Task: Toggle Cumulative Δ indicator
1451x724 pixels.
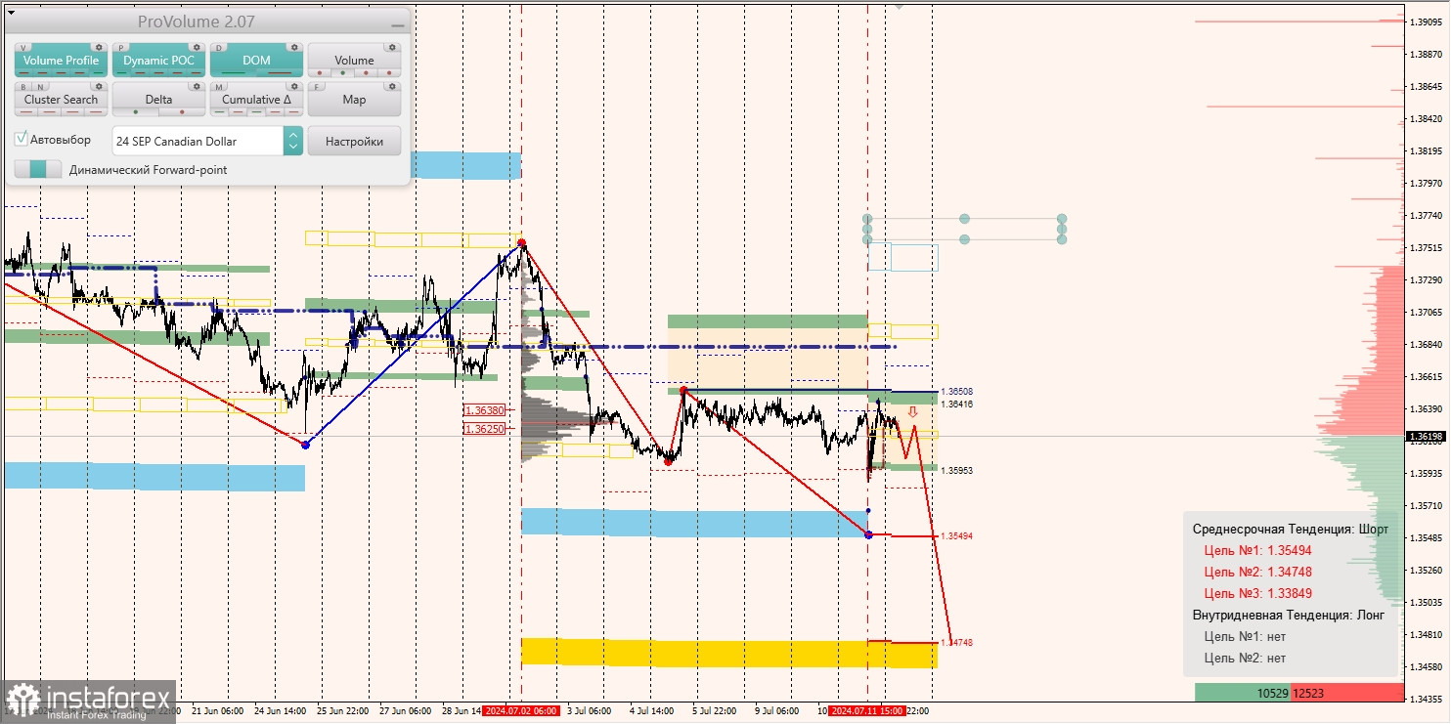Action: [x=256, y=99]
